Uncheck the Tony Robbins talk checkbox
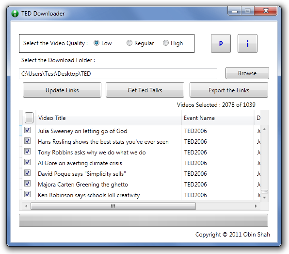 [28, 152]
